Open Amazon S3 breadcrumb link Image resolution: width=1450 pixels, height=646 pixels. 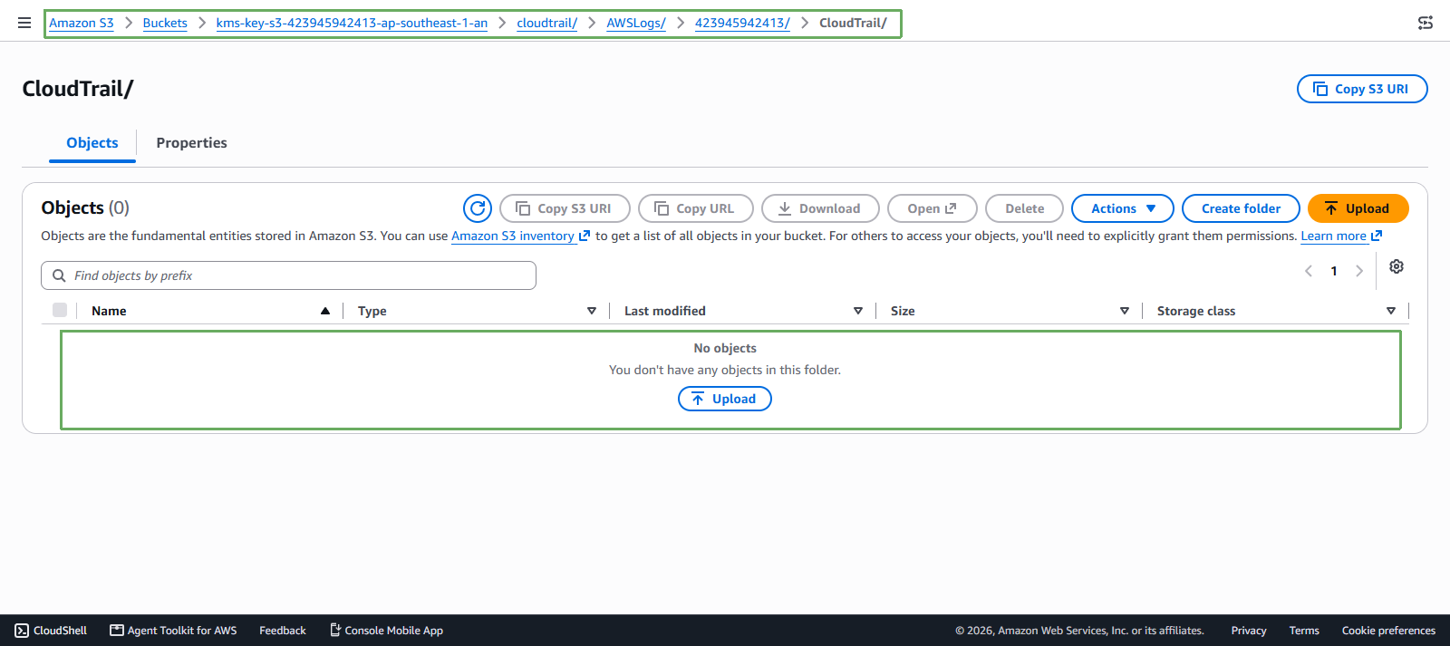[x=82, y=23]
